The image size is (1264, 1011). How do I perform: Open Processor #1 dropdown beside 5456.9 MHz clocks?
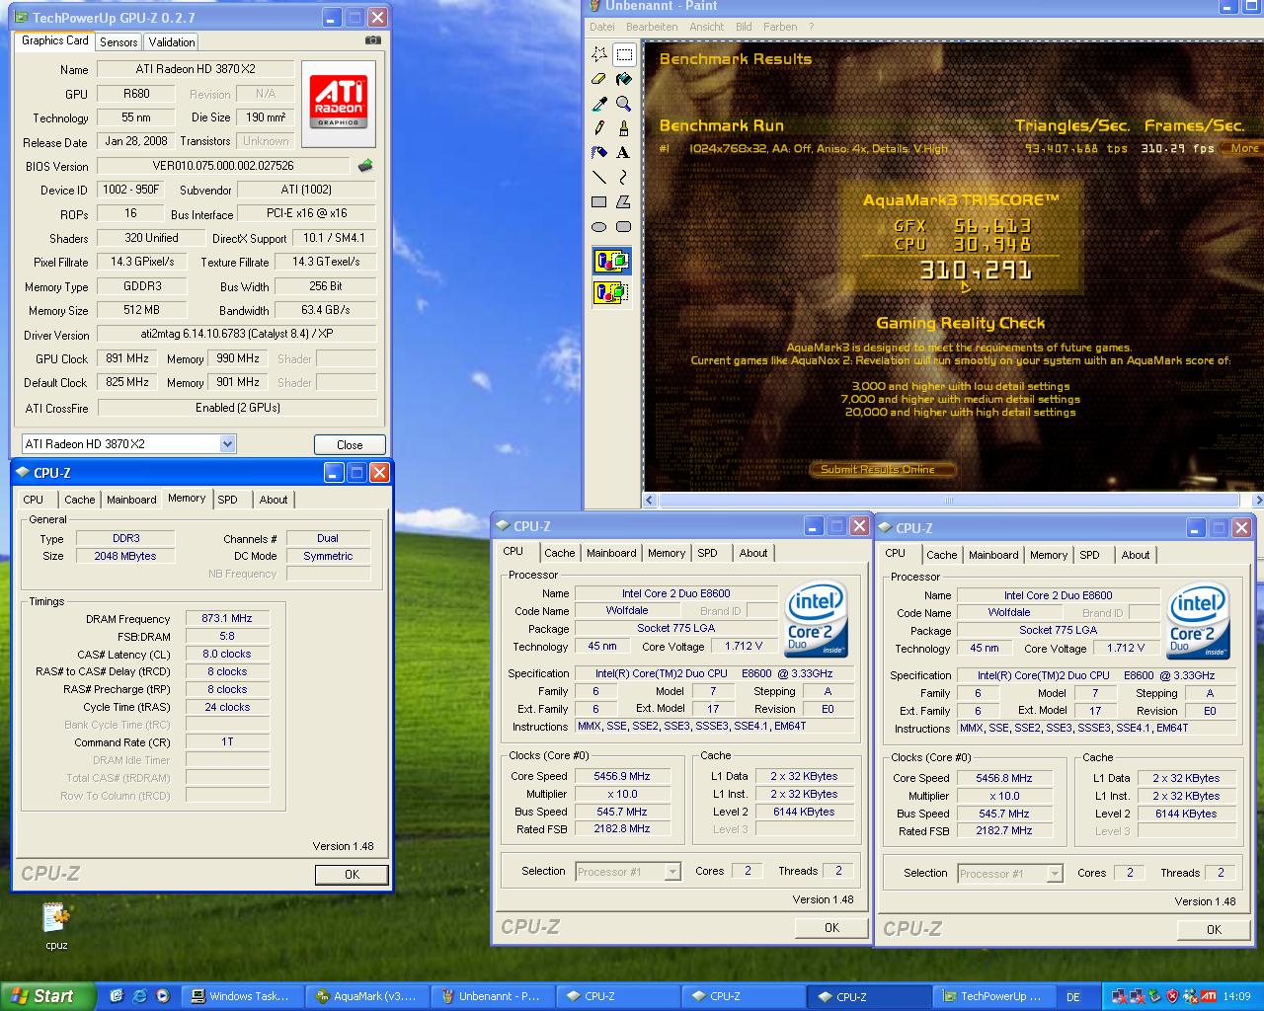tap(628, 872)
